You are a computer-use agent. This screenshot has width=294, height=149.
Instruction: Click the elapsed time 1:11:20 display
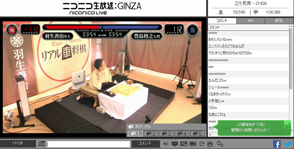(17, 143)
